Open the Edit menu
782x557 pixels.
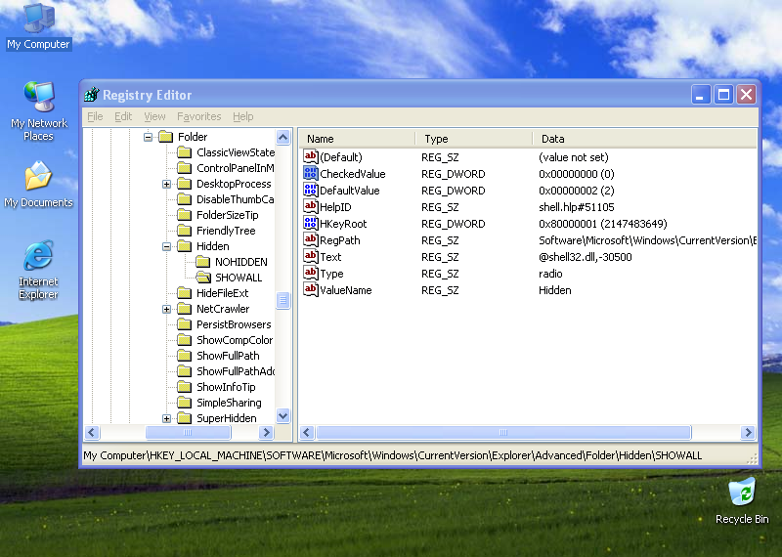point(123,116)
